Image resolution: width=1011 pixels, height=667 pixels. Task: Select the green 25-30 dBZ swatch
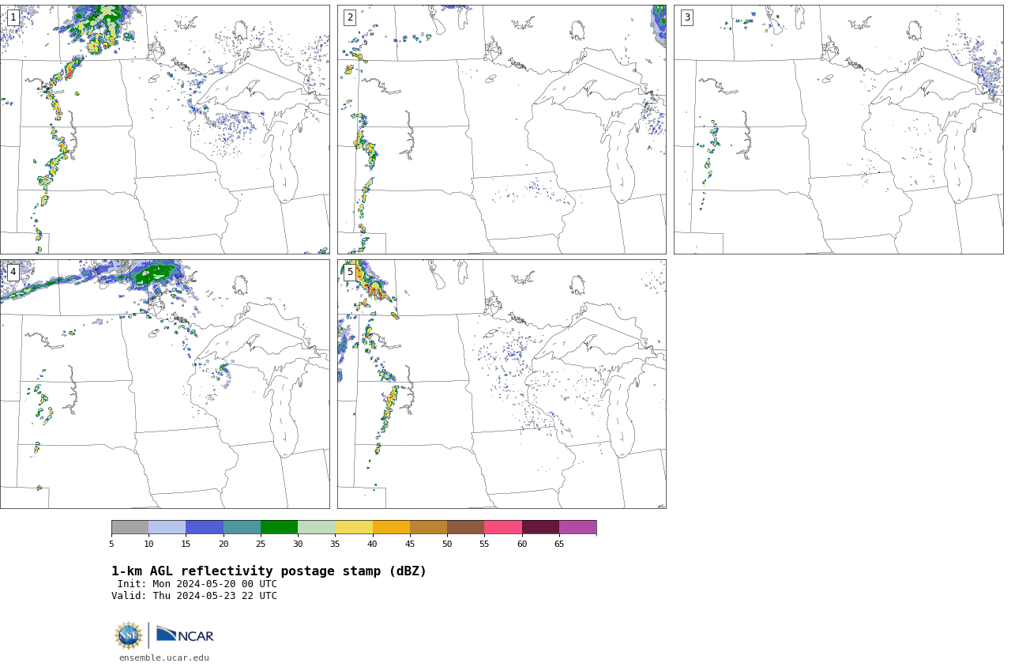279,527
